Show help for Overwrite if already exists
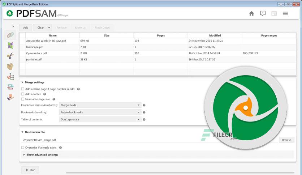 [60, 148]
